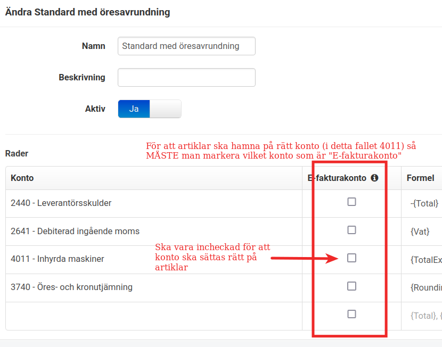Check the E-fakturakonto box in the empty row
This screenshot has height=347, width=442.
coord(351,315)
